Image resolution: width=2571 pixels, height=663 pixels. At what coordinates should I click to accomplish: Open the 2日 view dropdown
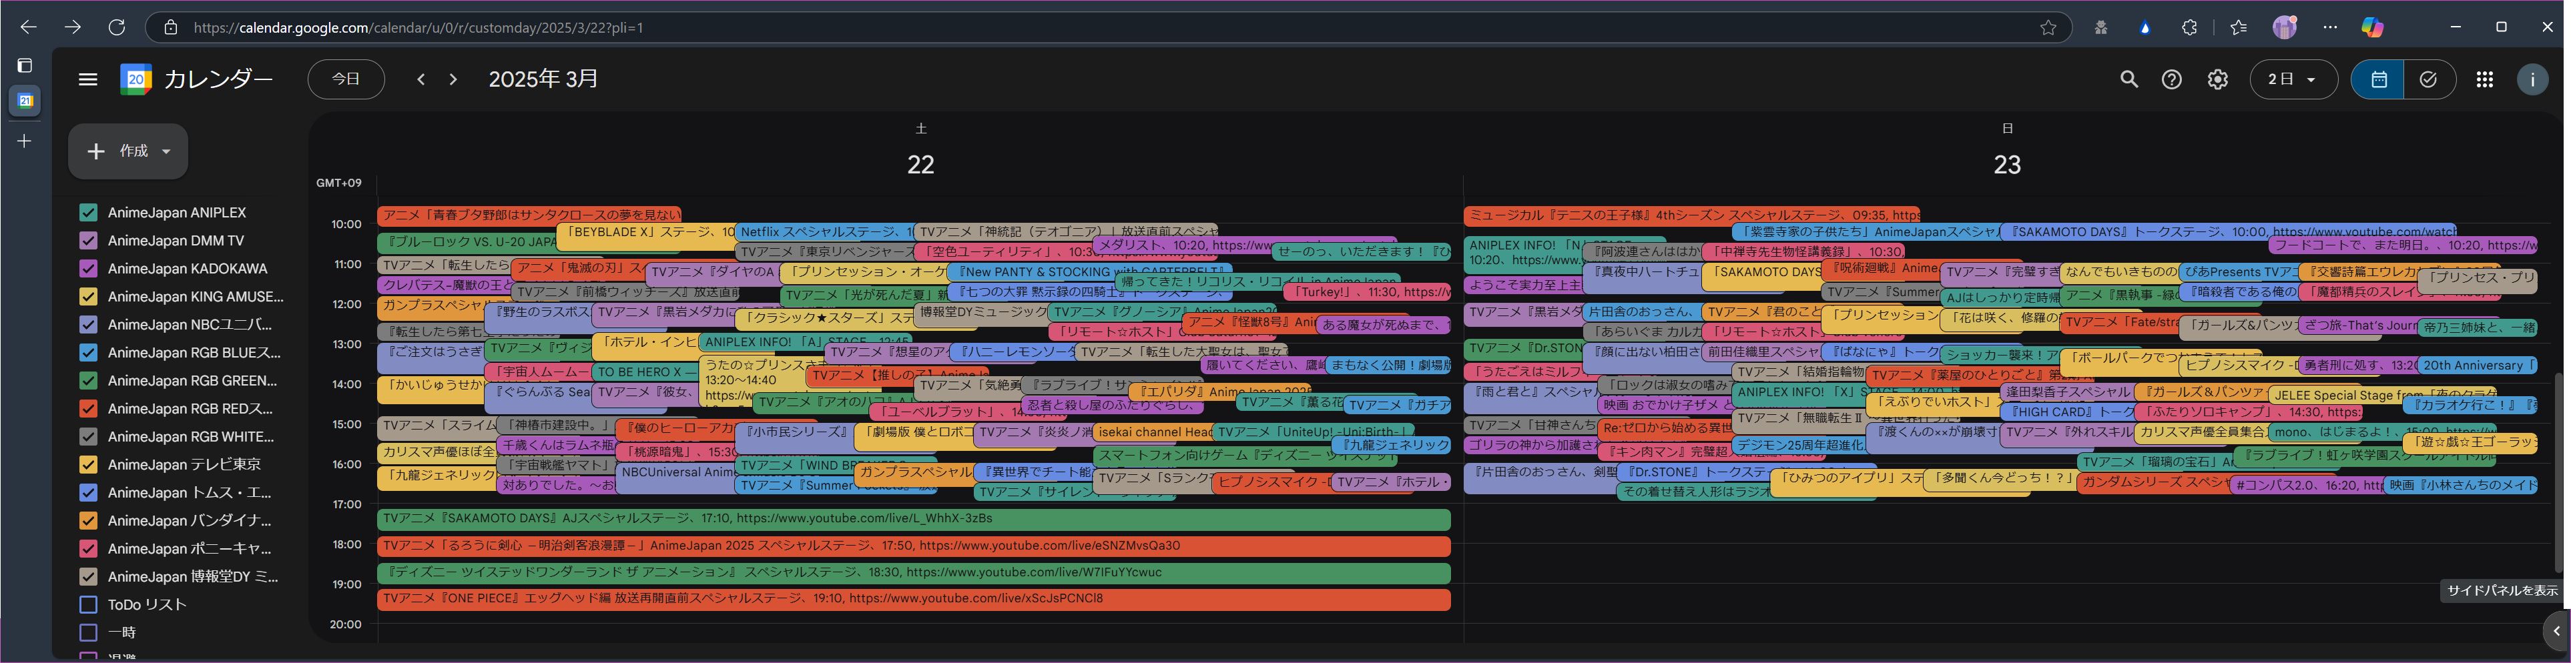2293,79
